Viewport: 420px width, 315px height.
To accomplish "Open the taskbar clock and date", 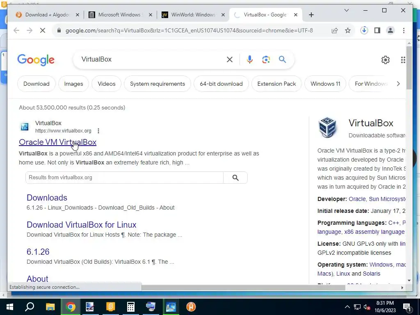I will [x=385, y=307].
